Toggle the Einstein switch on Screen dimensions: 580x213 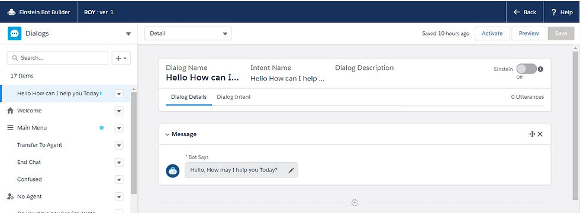click(x=526, y=69)
